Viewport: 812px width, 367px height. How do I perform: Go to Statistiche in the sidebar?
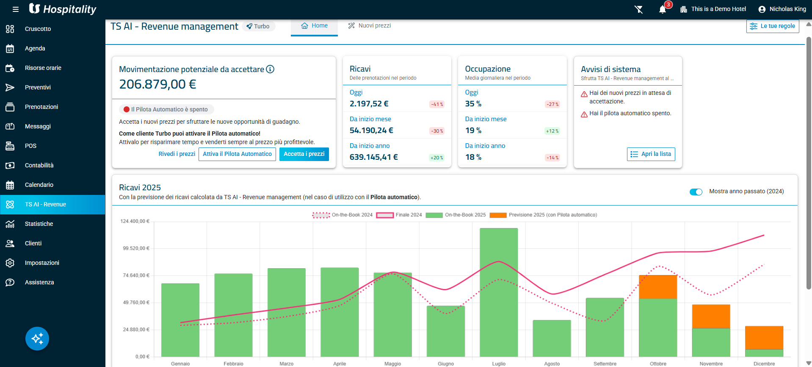point(39,224)
